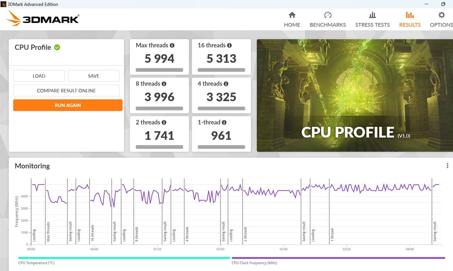Click the Monitoring heading
This screenshot has height=271, width=453.
tap(32, 166)
